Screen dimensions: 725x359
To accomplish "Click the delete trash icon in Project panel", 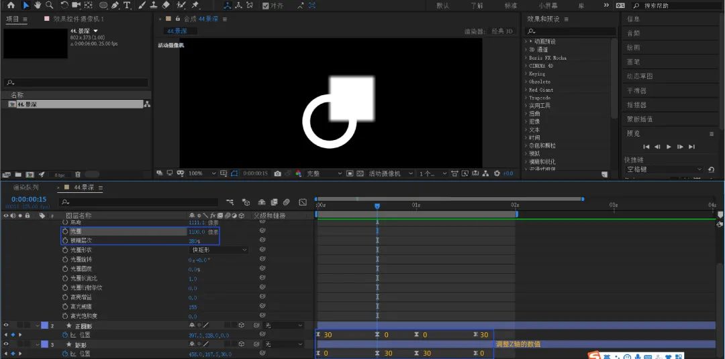I will [78, 174].
